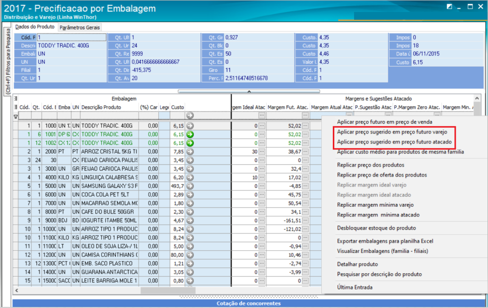The width and height of the screenshot is (488, 308).
Task: Click the Descrição Produto filter cell
Action: click(109, 116)
